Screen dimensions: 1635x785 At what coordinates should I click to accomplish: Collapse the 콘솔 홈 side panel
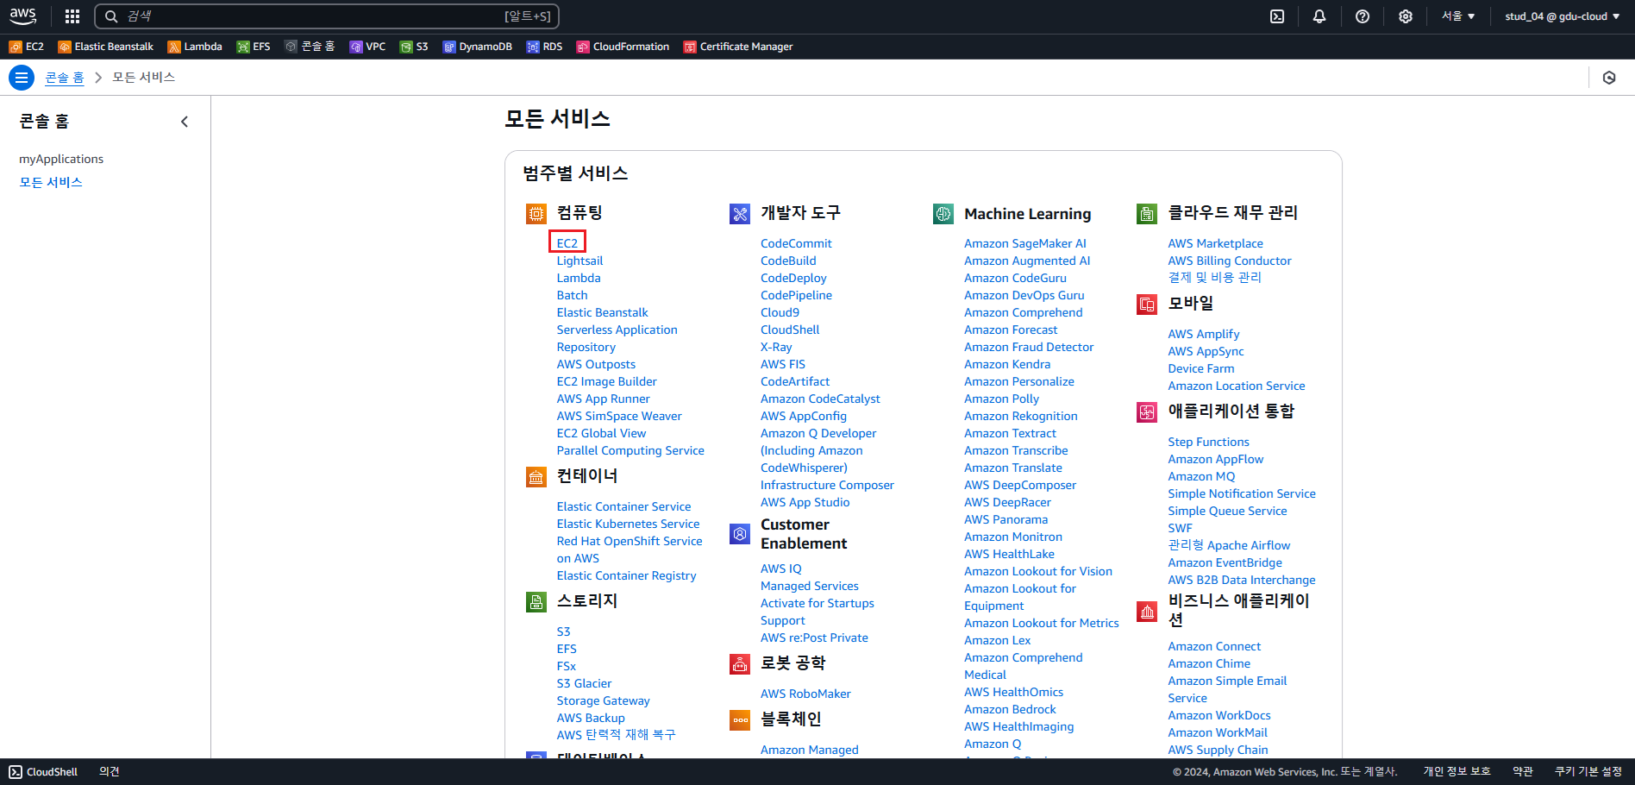pyautogui.click(x=185, y=122)
